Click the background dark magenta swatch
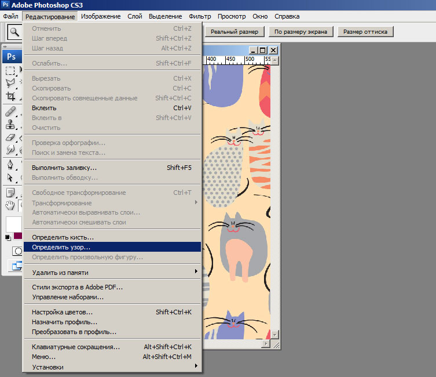Screen dimensions: 436x377 [18, 236]
